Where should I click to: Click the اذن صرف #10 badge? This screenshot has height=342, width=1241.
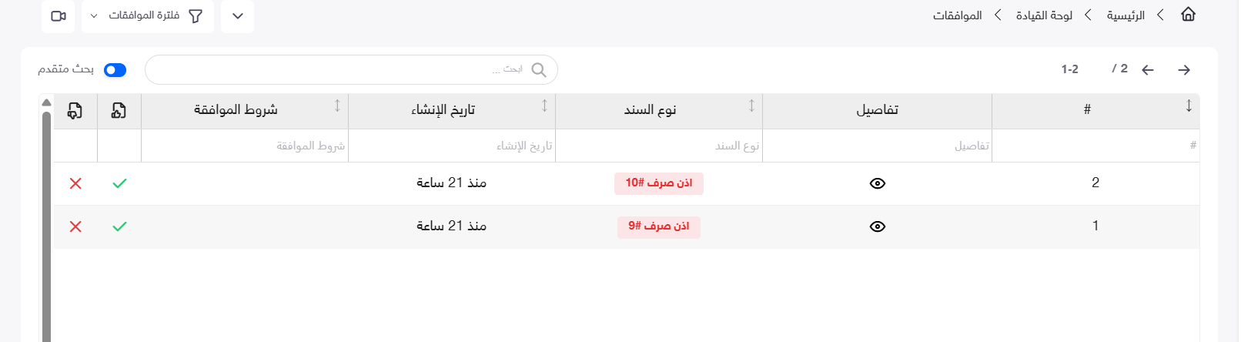click(x=659, y=183)
